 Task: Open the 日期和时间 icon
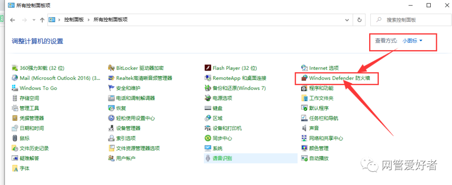coord(15,128)
